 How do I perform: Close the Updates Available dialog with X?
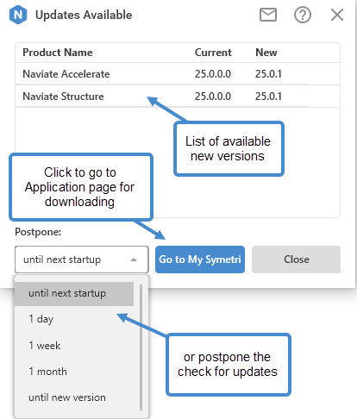click(x=337, y=15)
